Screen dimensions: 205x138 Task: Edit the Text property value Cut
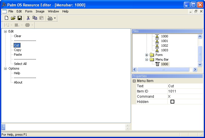[x=185, y=86]
